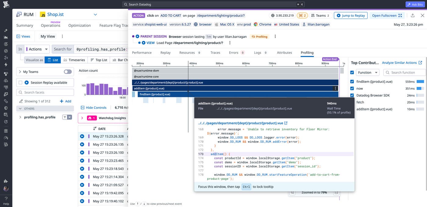Image resolution: width=427 pixels, height=207 pixels.
Task: Click the Datadog logo in the sidebar
Action: pos(6,4)
